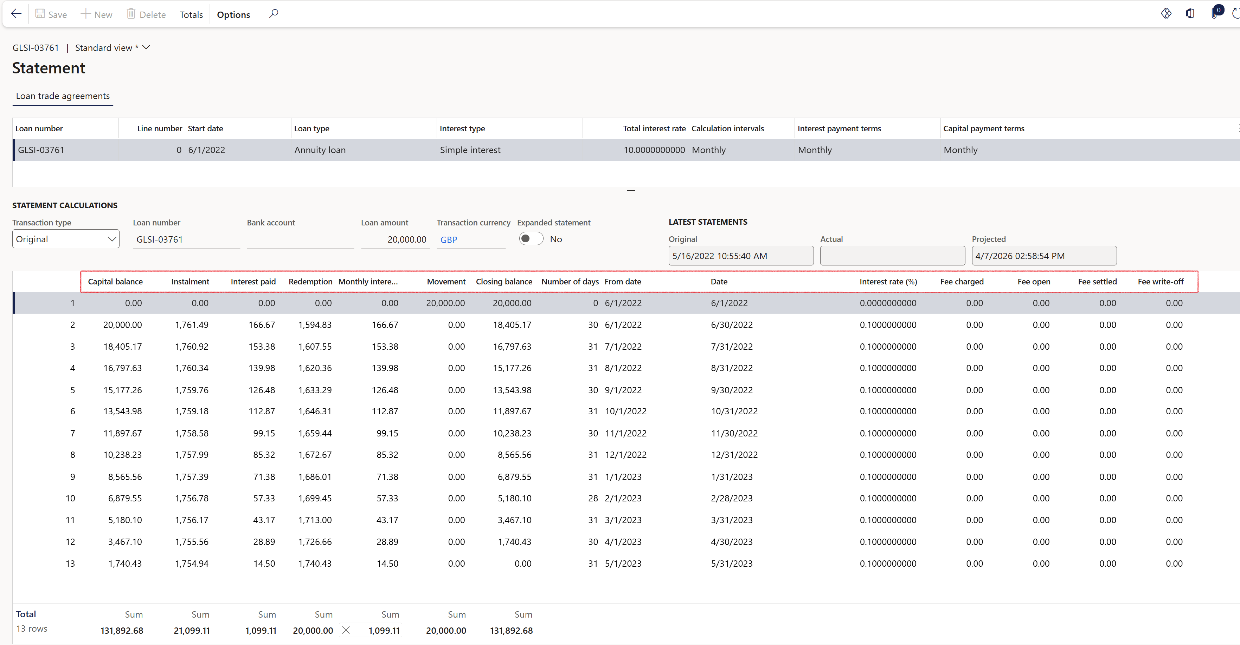The image size is (1240, 645).
Task: Open the attachments paperclip icon
Action: click(1214, 14)
